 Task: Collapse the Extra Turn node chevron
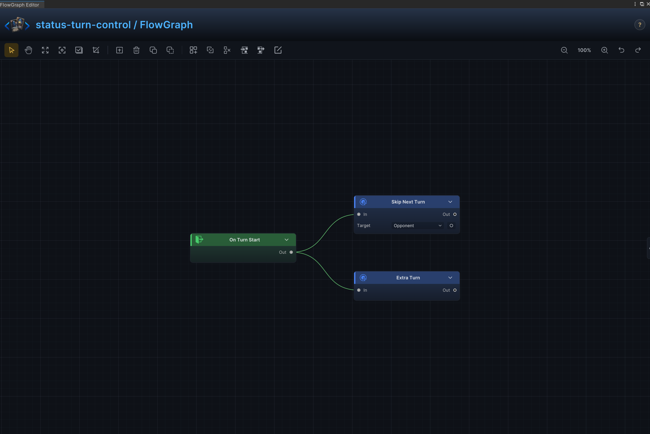[x=450, y=278]
